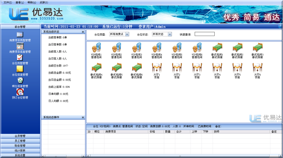Screen dimensions: 283x158
Task: Open 消费项目类型管理 sidebar icon
Action: (x=20, y=35)
